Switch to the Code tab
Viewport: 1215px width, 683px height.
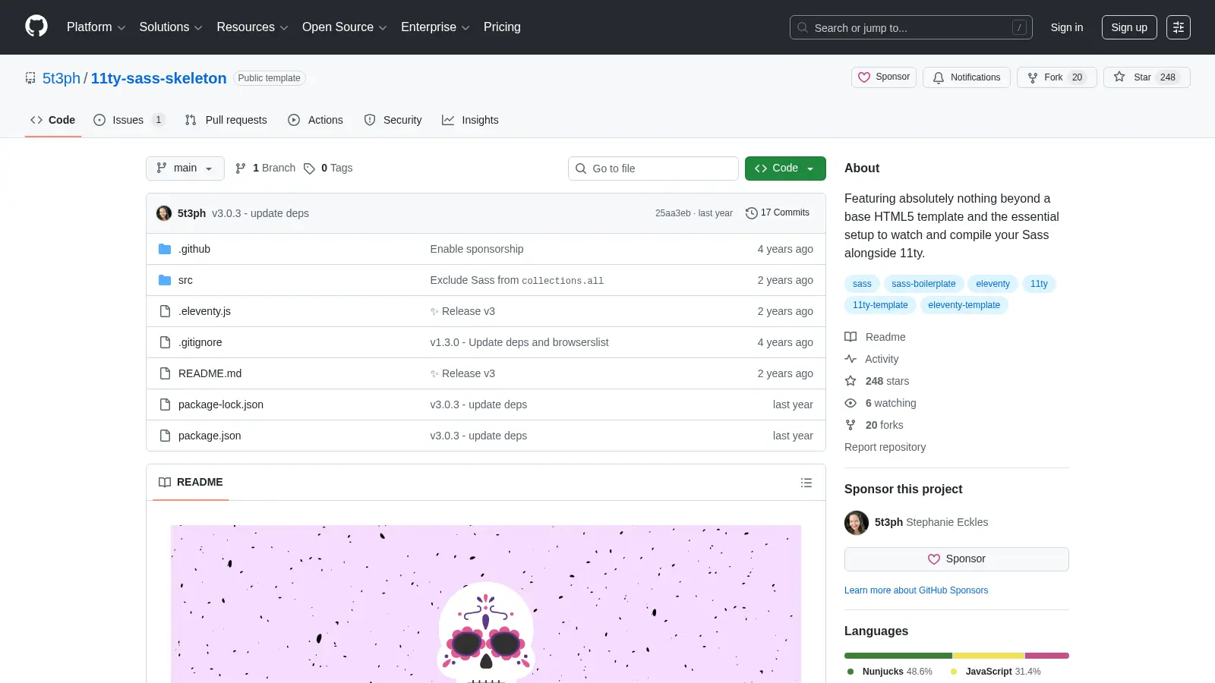(53, 120)
